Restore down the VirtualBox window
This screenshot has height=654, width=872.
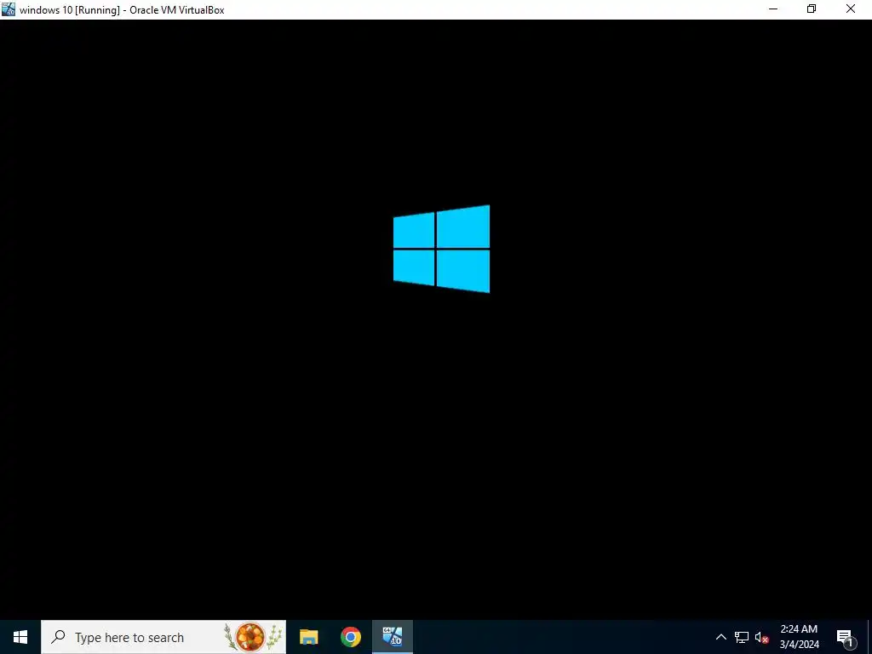tap(812, 9)
